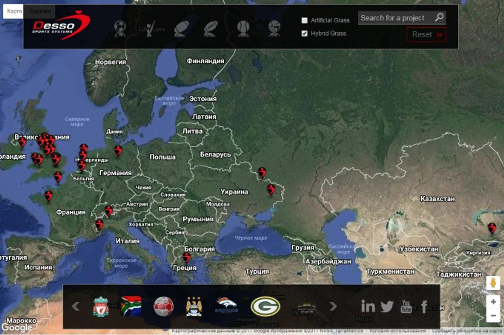Switch to the Карта map tab

pyautogui.click(x=14, y=11)
